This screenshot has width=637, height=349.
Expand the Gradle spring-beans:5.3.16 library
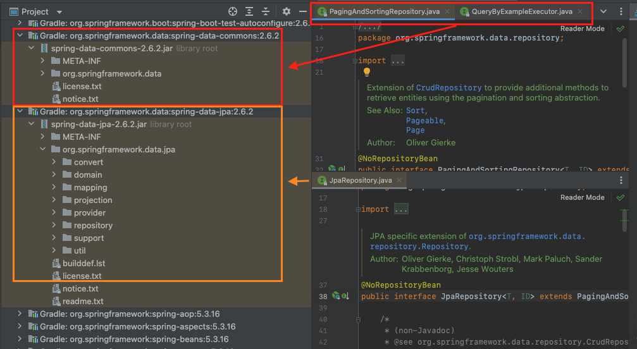[20, 339]
